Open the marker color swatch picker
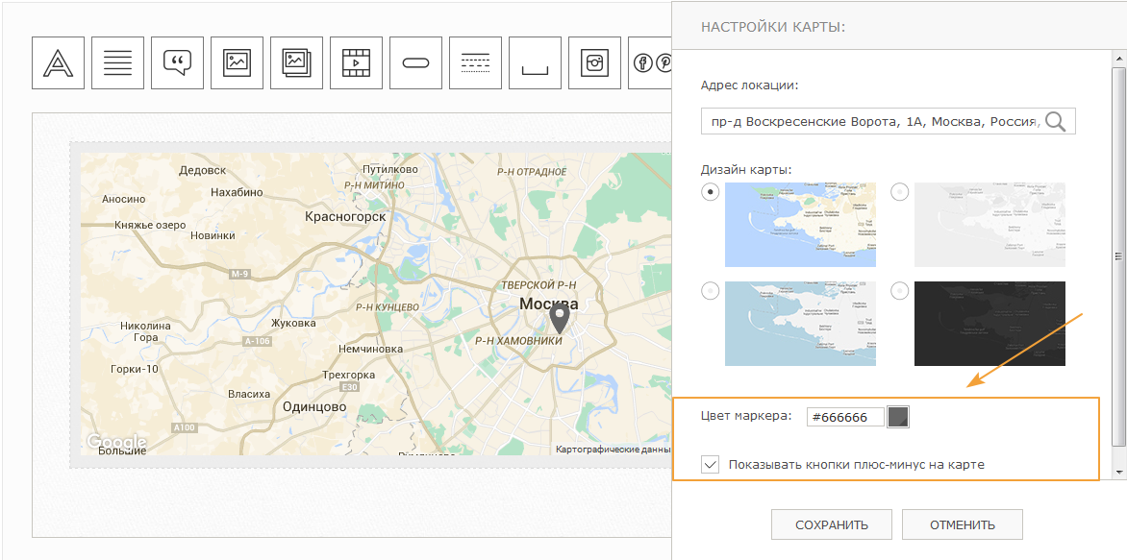This screenshot has height=560, width=1127. (898, 417)
